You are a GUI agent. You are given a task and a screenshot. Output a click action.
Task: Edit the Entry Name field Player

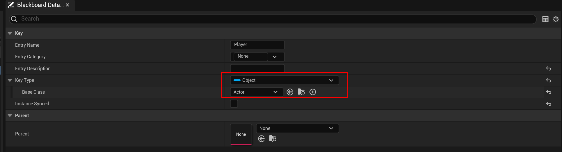pyautogui.click(x=257, y=45)
